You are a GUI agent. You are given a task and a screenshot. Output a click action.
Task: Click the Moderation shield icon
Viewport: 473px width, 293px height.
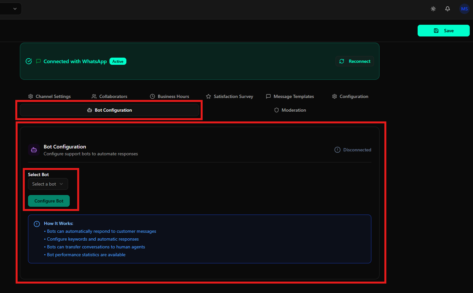pos(277,110)
